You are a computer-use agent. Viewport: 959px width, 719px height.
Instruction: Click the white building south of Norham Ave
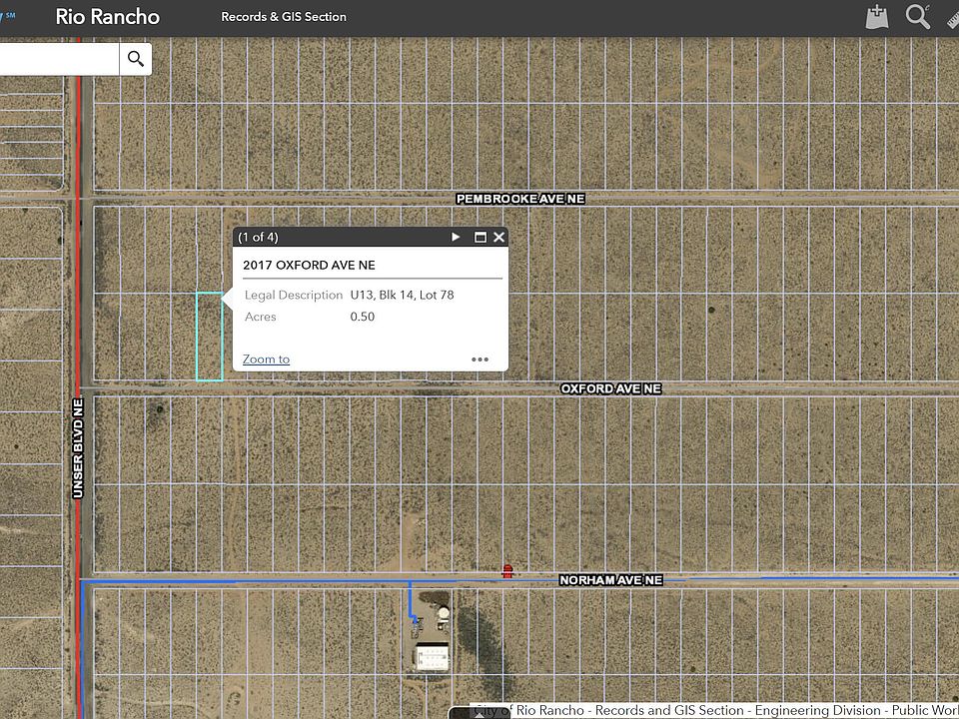point(432,657)
